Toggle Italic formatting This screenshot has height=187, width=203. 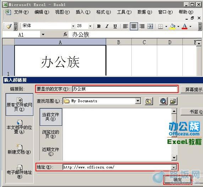107,26
